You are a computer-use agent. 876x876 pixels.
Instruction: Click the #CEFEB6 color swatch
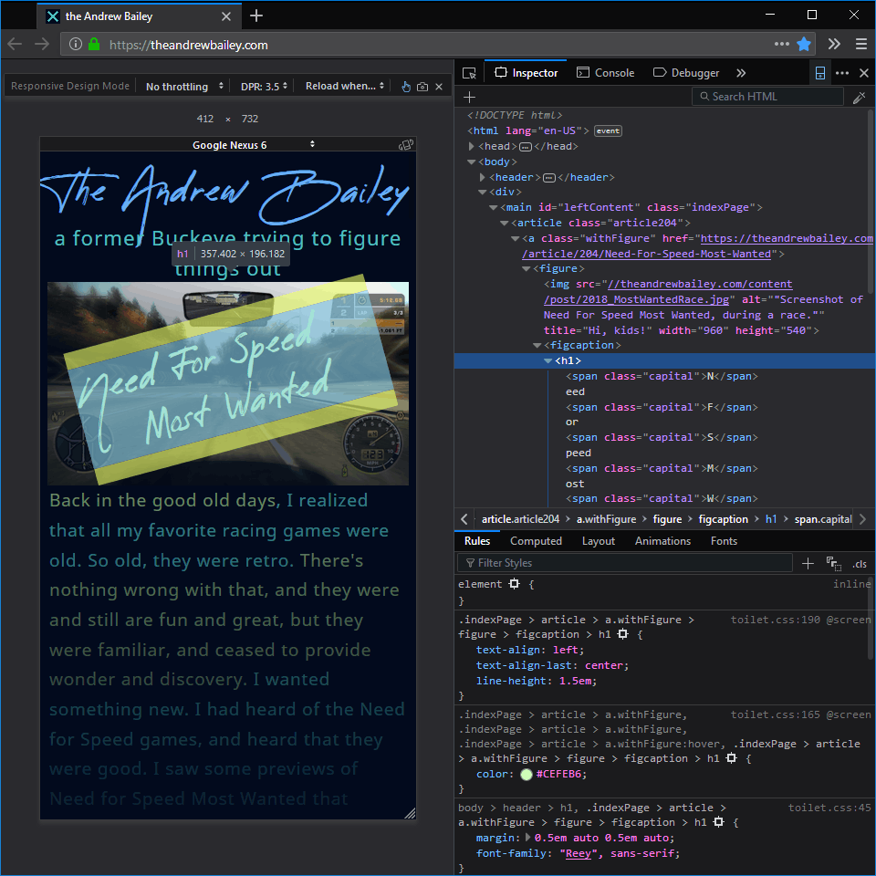click(527, 775)
